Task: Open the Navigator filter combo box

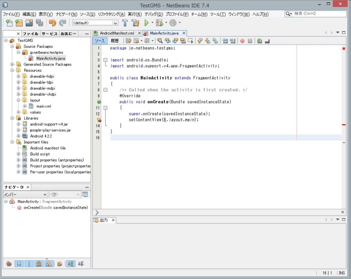Action: pyautogui.click(x=65, y=194)
